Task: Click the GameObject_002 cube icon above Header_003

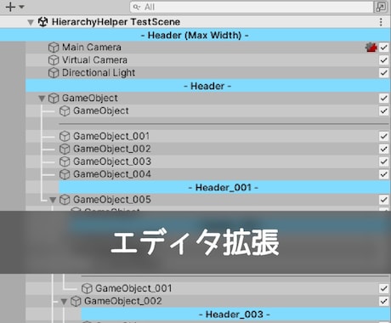Action: [x=76, y=301]
